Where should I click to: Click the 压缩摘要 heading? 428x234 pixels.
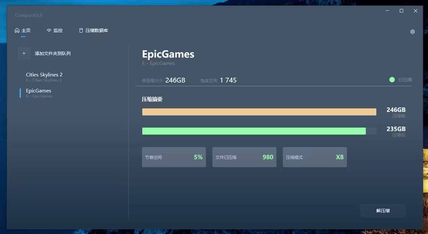(x=152, y=100)
